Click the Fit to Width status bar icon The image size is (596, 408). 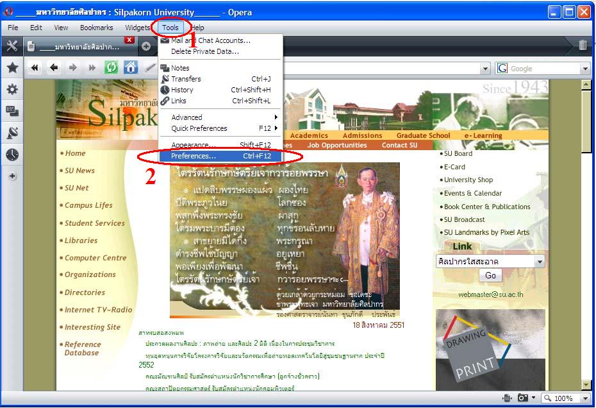[x=507, y=398]
